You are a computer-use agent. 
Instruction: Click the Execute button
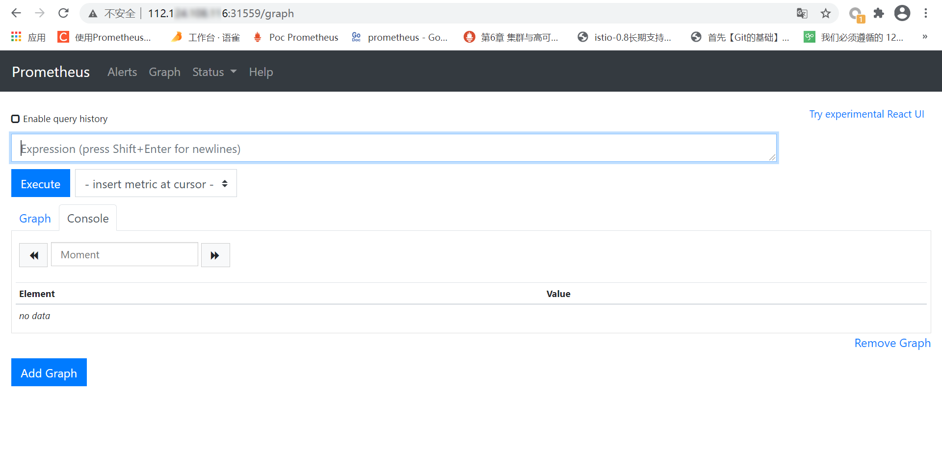(41, 183)
